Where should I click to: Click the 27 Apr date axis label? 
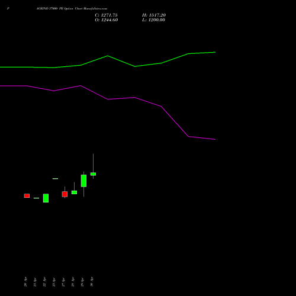[63, 282]
